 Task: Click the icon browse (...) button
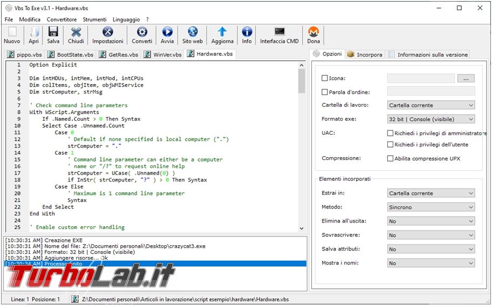tap(466, 78)
